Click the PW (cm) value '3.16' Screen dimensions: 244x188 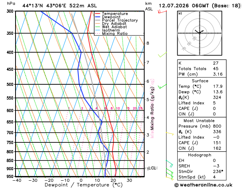click(x=218, y=74)
